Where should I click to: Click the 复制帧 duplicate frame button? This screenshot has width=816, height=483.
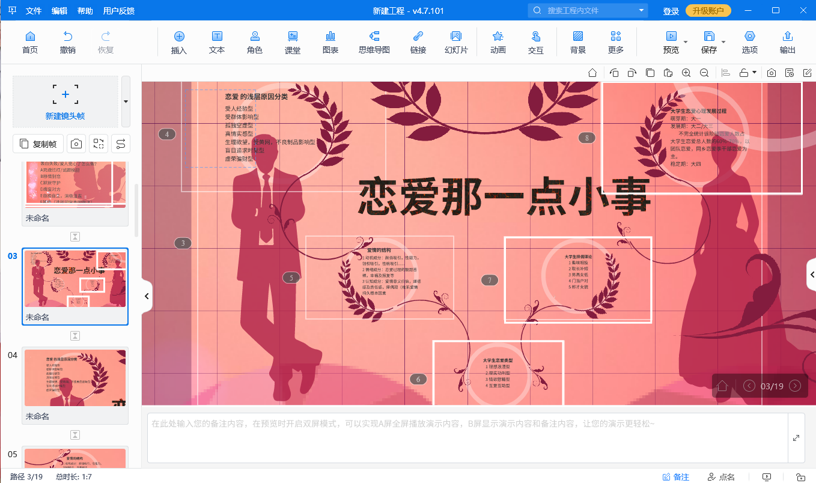click(38, 144)
